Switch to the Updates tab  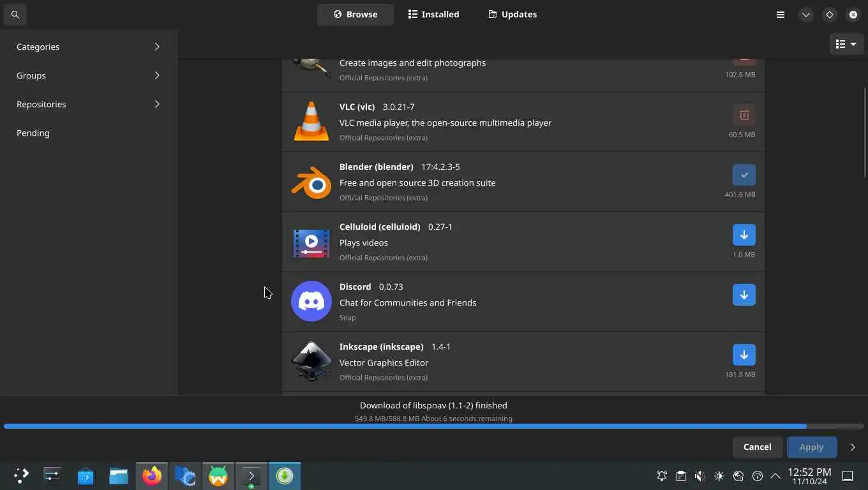point(513,14)
